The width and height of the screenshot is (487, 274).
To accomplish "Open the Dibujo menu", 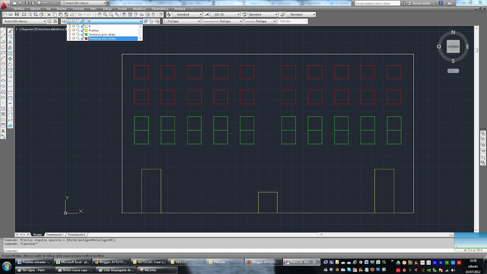I will 107,9.
